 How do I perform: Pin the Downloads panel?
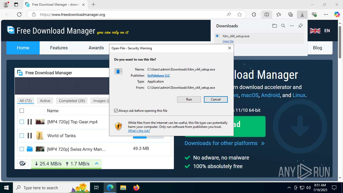[x=300, y=26]
